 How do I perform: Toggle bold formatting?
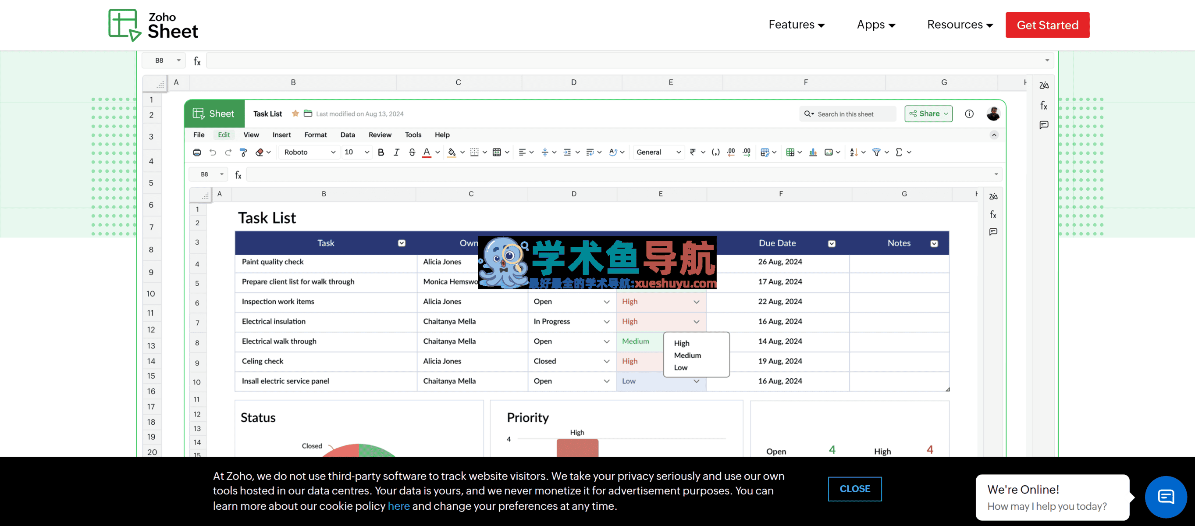tap(381, 152)
